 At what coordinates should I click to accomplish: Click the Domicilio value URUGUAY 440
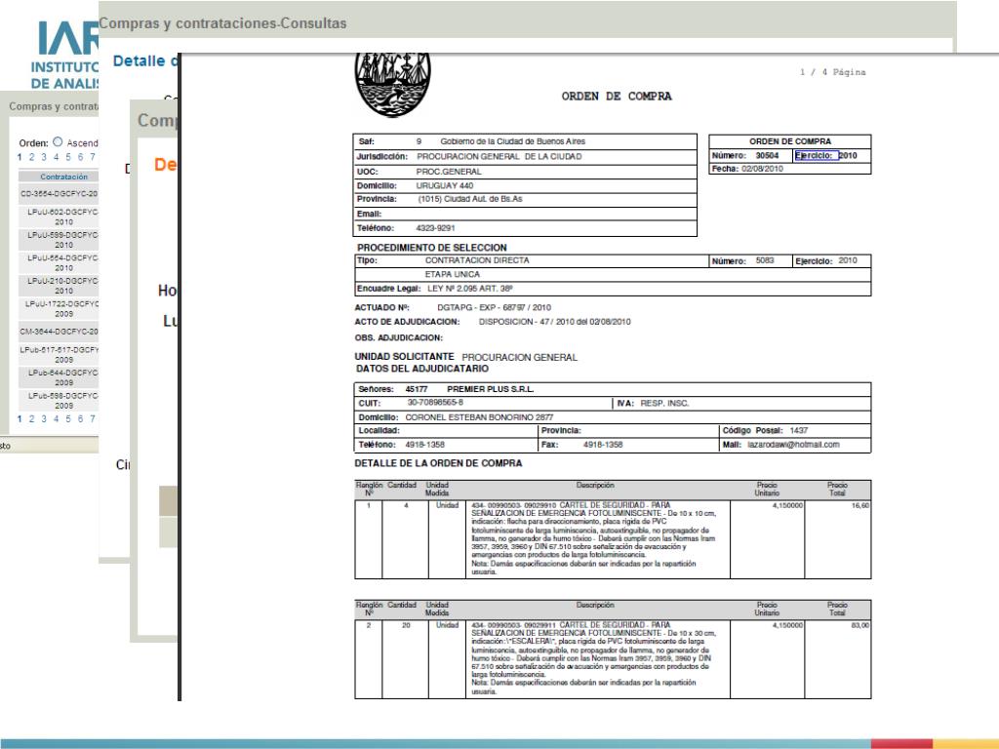point(445,186)
